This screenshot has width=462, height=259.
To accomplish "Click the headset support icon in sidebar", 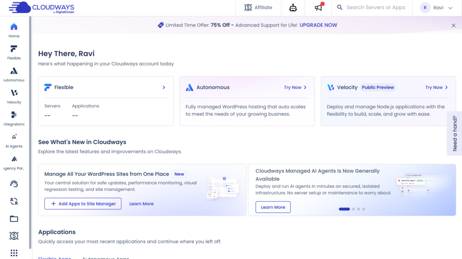I will pos(14,184).
